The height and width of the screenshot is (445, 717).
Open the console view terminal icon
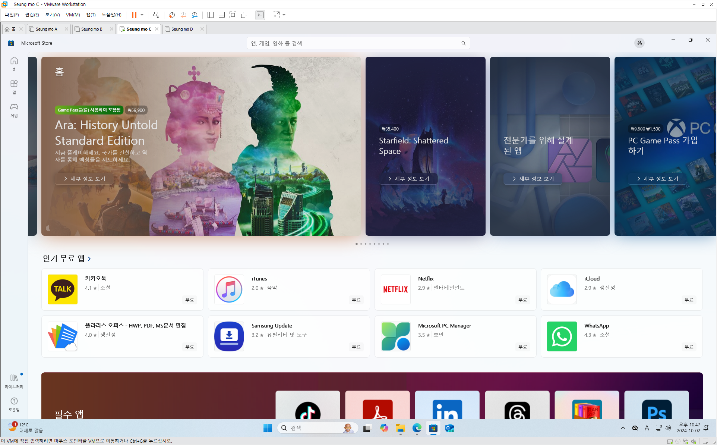click(x=260, y=15)
